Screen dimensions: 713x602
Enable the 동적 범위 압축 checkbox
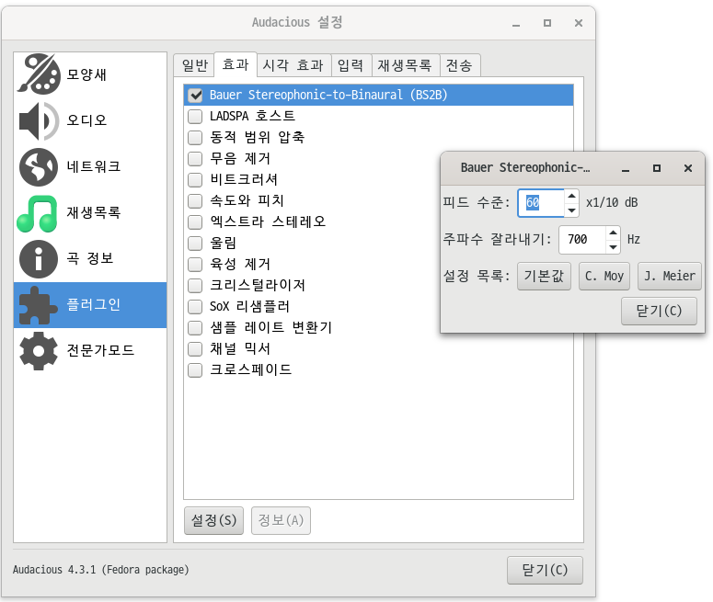(195, 137)
